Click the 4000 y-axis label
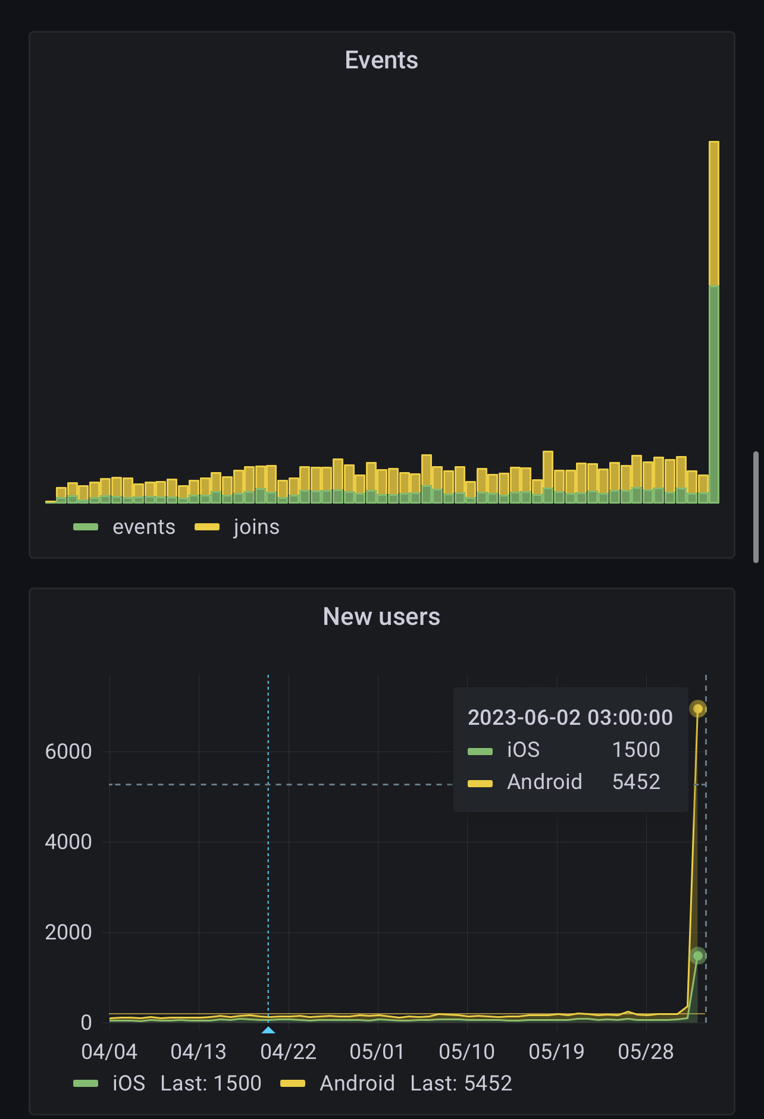Image resolution: width=764 pixels, height=1119 pixels. click(x=68, y=842)
